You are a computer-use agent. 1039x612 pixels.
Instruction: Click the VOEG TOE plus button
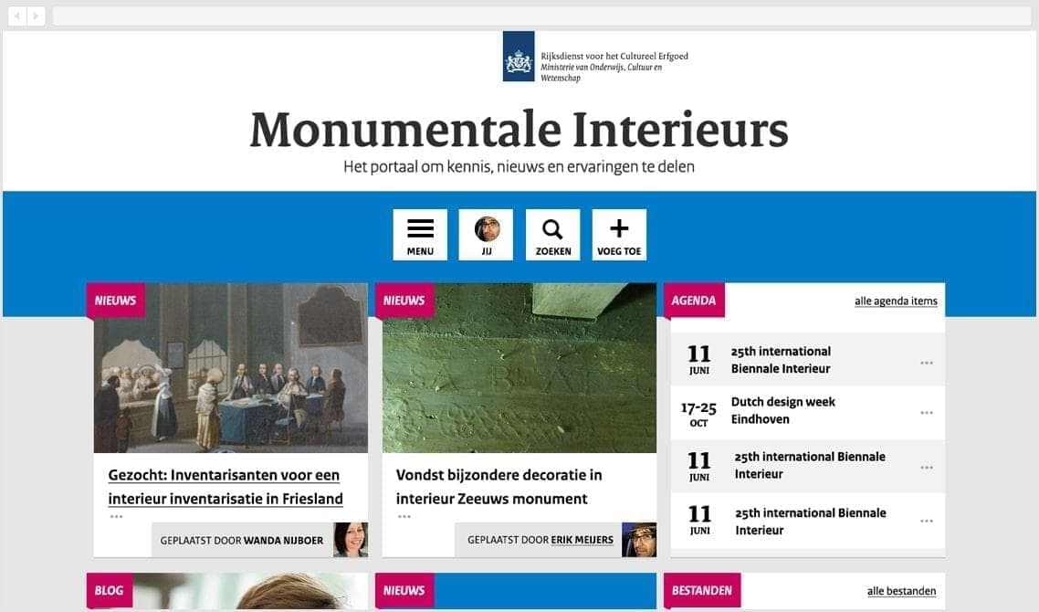point(619,235)
